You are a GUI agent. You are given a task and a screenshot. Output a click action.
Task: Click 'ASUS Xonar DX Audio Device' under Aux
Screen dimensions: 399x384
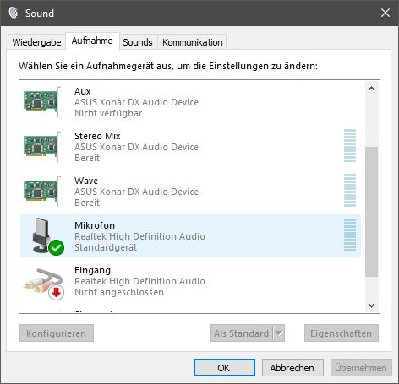(136, 102)
